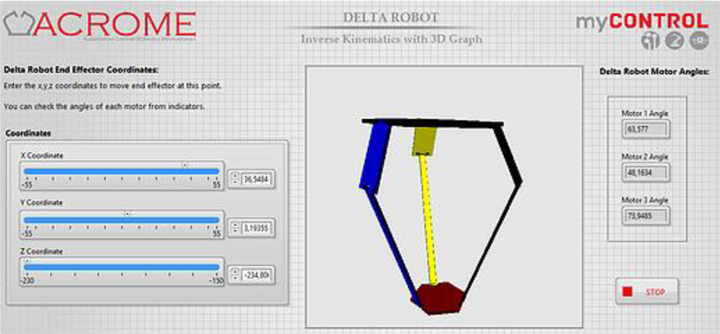Decrement the X Coordinate value with down arrow
Screen dimensions: 720x334
(235, 182)
